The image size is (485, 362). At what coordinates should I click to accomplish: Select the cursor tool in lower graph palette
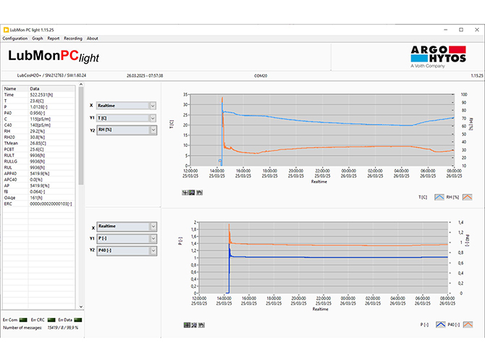click(x=186, y=324)
